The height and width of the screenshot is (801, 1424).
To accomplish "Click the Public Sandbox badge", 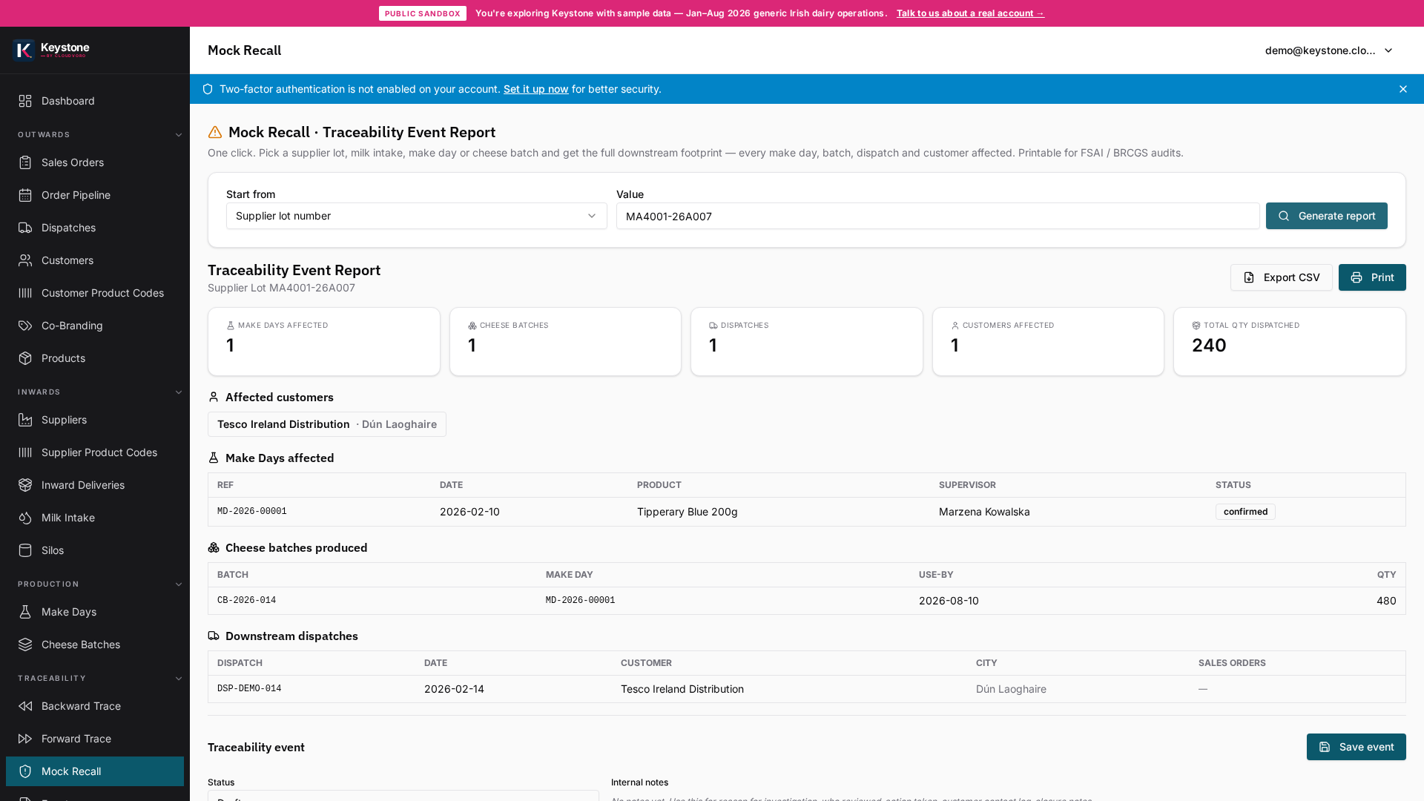I will (x=423, y=13).
